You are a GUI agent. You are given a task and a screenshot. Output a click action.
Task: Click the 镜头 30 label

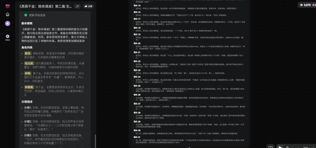[137, 130]
